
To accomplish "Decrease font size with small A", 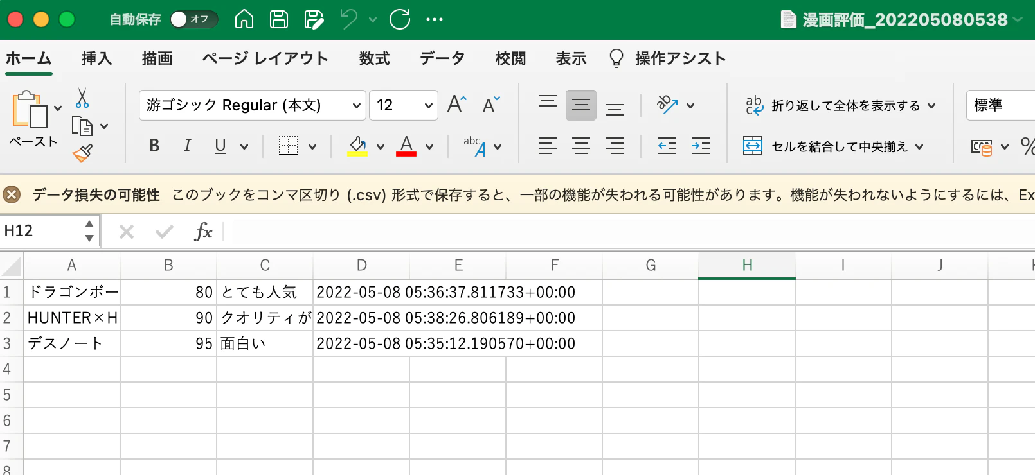I will tap(491, 104).
